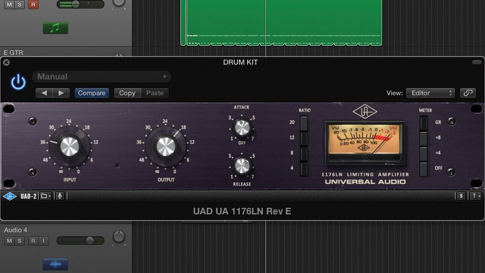Image resolution: width=485 pixels, height=273 pixels.
Task: Open the Manual preset dropdown
Action: click(102, 77)
